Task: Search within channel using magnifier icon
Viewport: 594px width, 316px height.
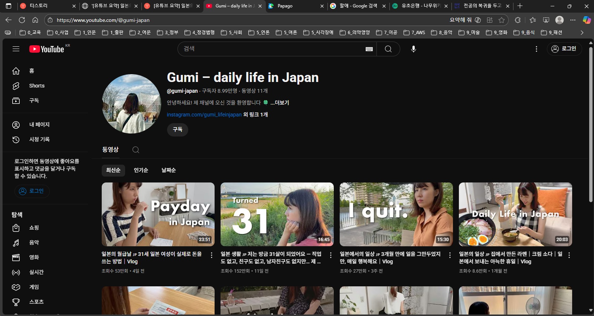Action: point(136,150)
